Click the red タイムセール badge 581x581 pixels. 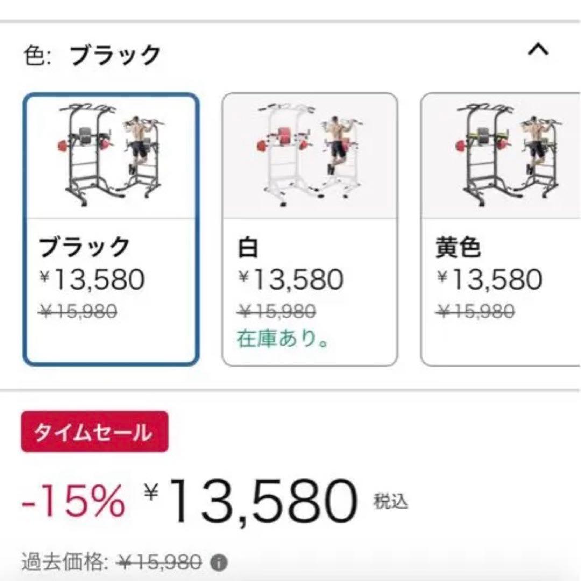pos(95,432)
